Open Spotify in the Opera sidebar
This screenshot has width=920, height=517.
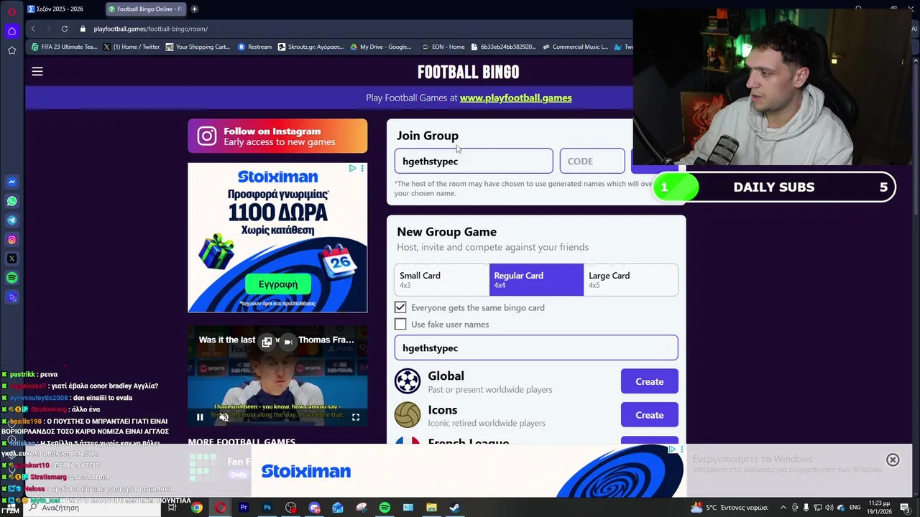pyautogui.click(x=11, y=278)
